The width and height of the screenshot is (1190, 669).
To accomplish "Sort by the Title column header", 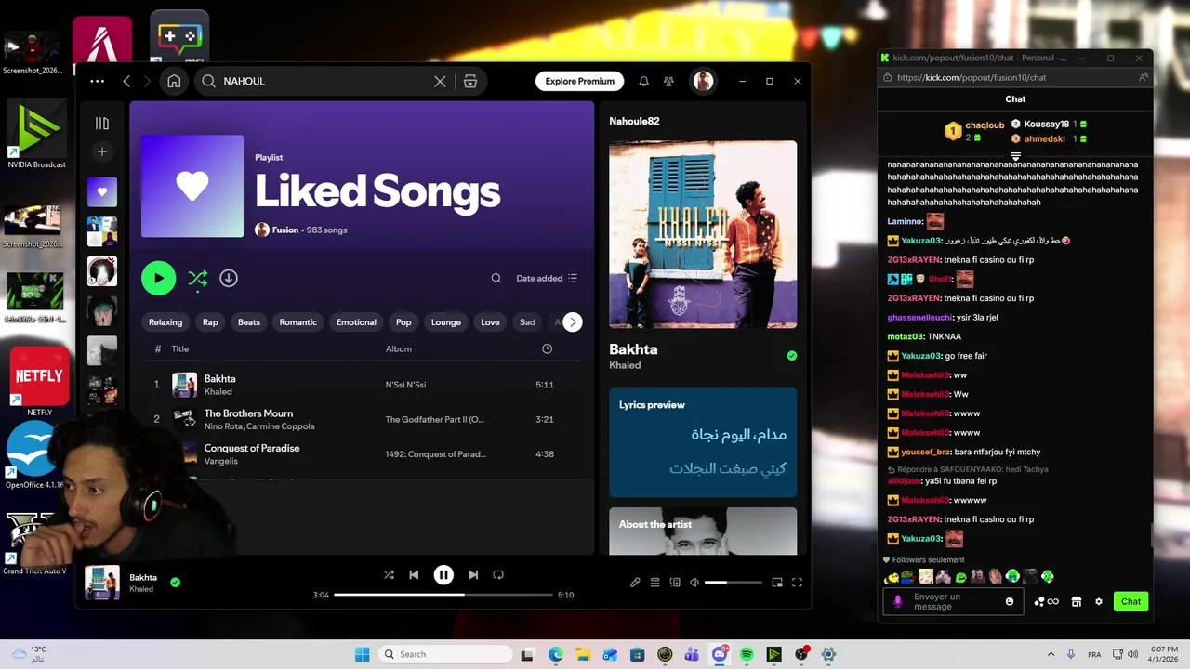I will 180,348.
